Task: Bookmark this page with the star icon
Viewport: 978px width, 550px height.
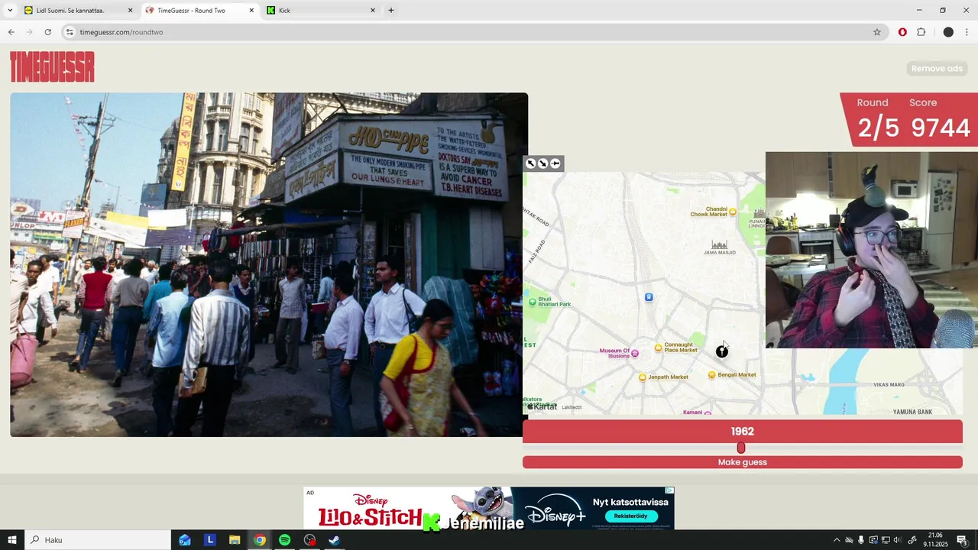Action: [877, 32]
